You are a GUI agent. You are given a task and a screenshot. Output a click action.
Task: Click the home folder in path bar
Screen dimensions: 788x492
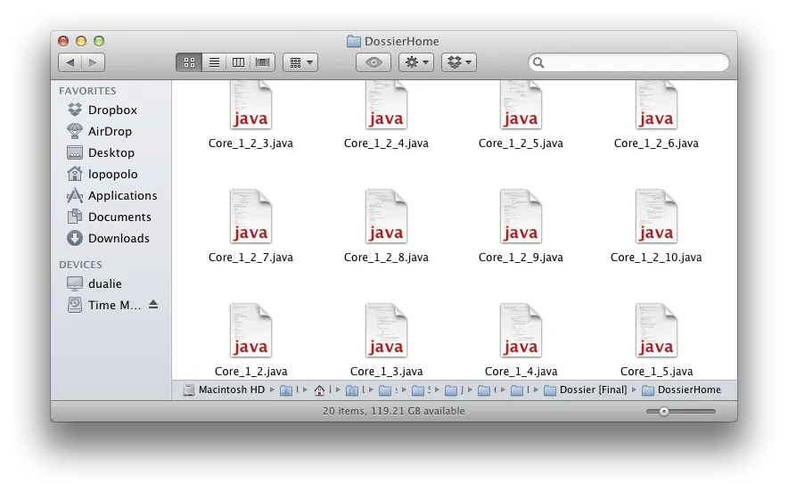coord(319,390)
